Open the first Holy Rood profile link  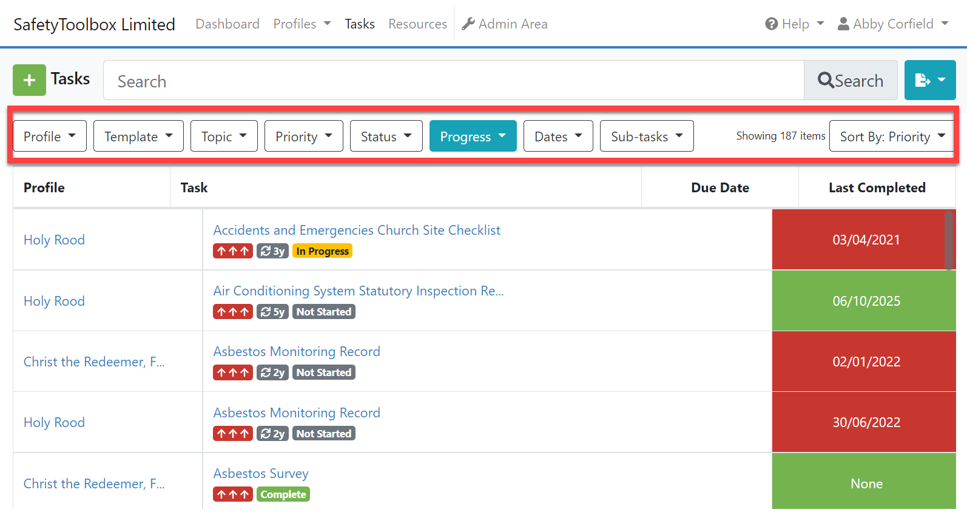[x=54, y=240]
